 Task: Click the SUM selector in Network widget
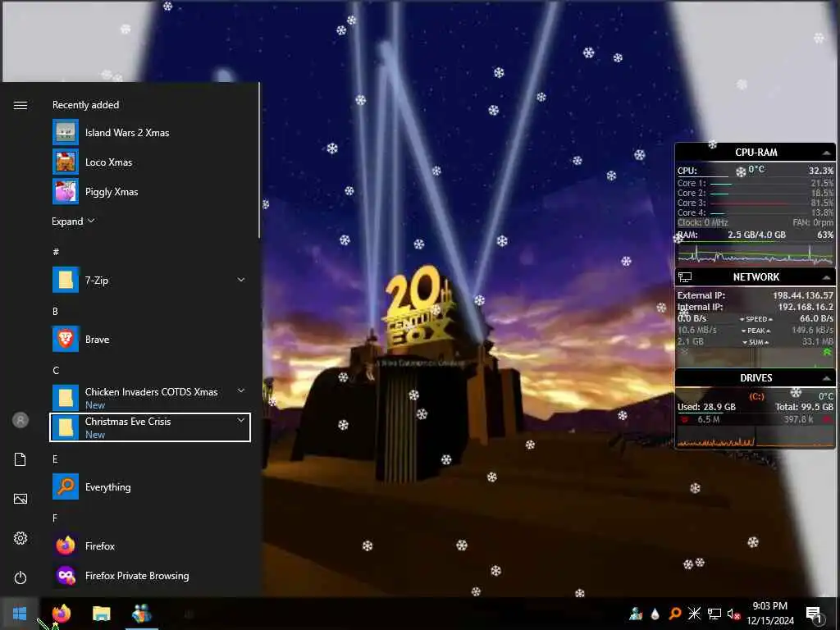(756, 342)
